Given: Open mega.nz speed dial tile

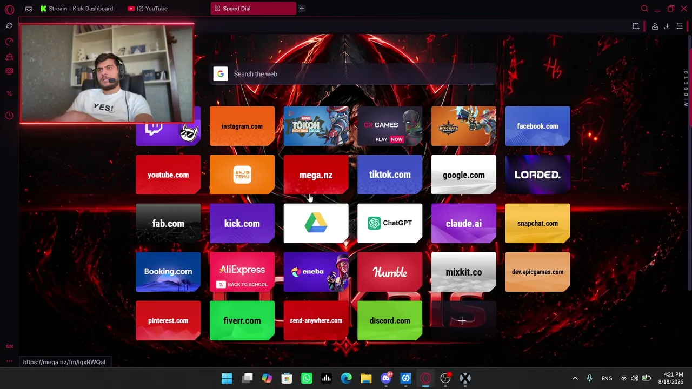Looking at the screenshot, I should [316, 175].
